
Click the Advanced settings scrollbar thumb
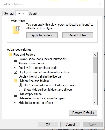coord(95,65)
